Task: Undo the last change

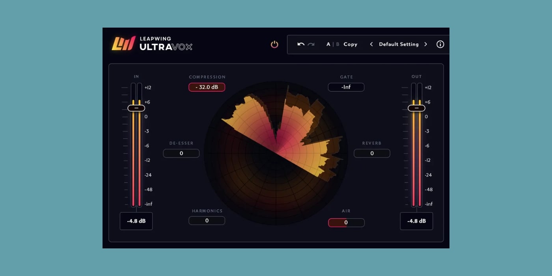Action: pyautogui.click(x=301, y=44)
